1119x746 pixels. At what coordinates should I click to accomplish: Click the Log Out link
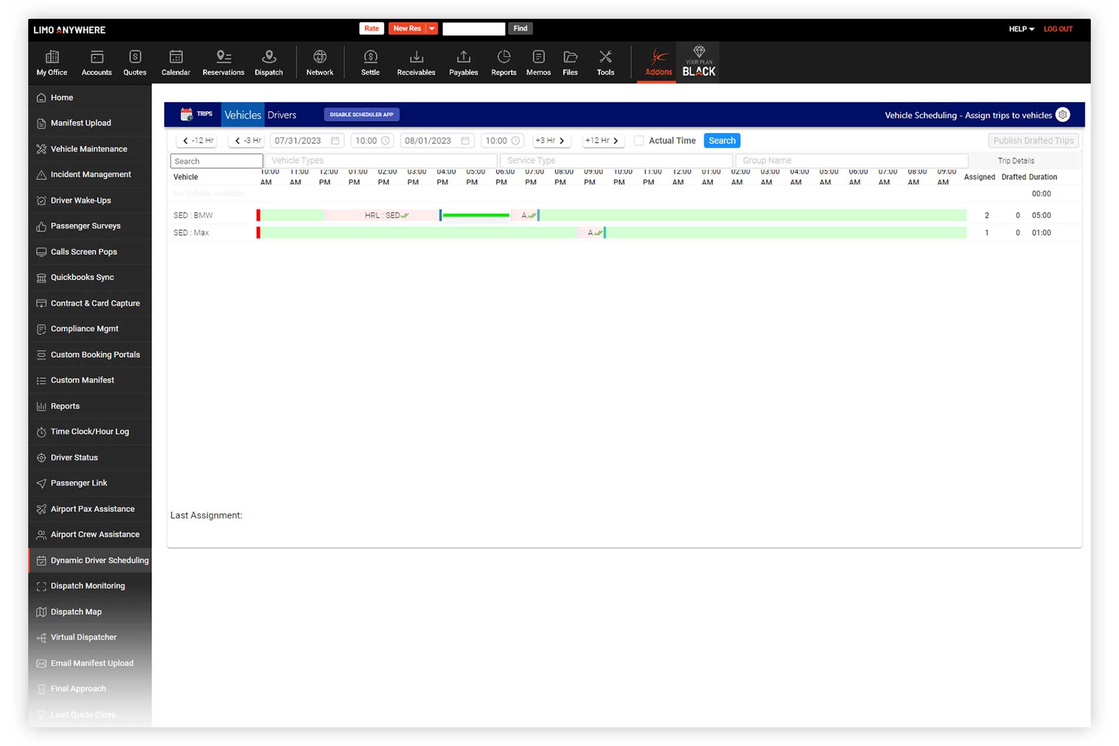pyautogui.click(x=1058, y=29)
